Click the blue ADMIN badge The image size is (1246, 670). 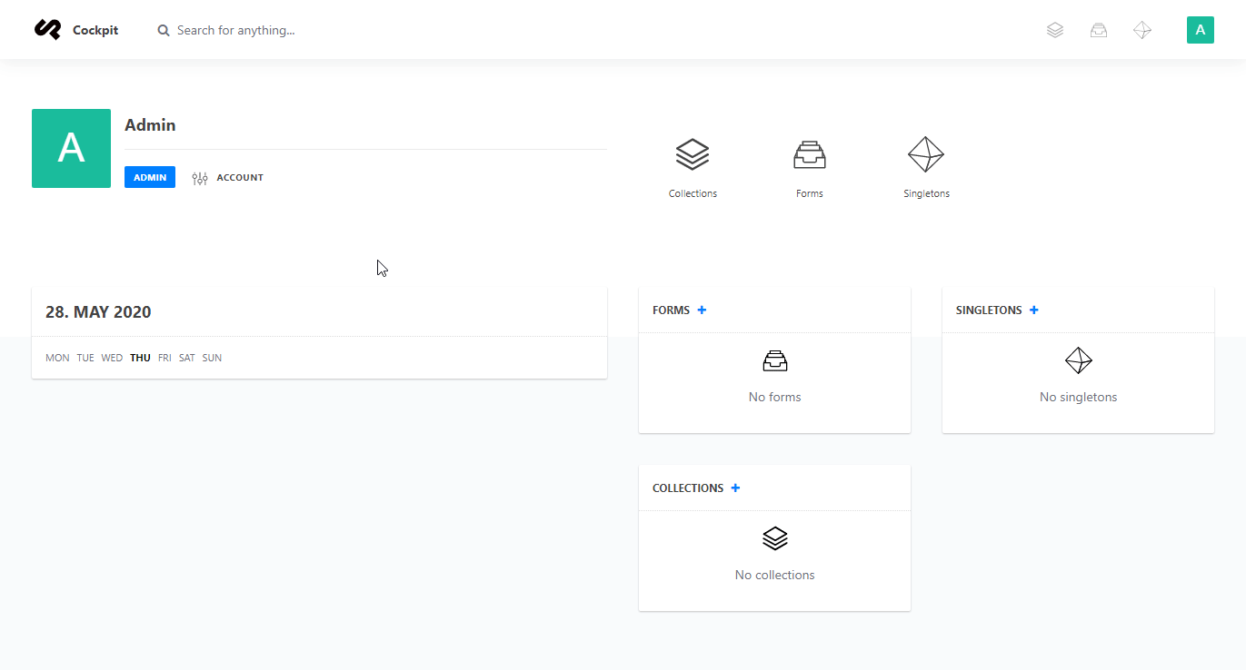click(150, 178)
